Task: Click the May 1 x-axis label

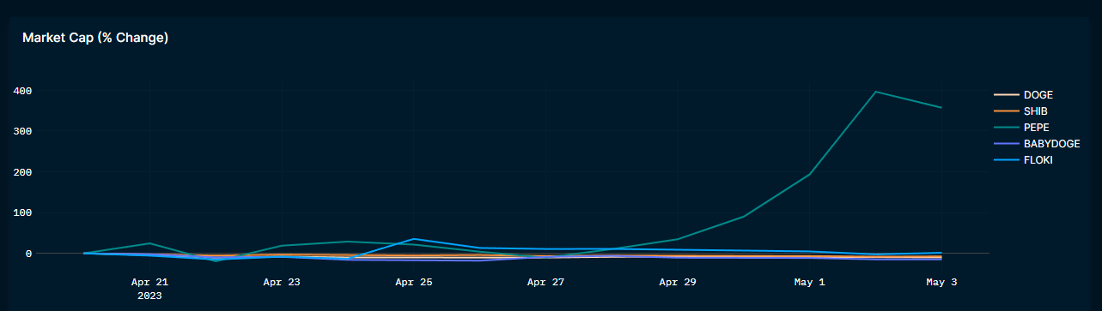Action: point(810,281)
